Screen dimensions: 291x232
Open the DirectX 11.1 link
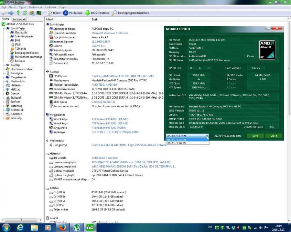pos(98,46)
